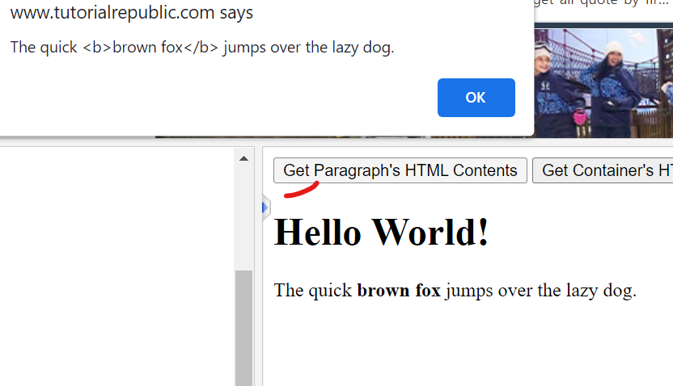Image resolution: width=673 pixels, height=386 pixels.
Task: Click the truncated 'get all quote by' text
Action: (603, 3)
